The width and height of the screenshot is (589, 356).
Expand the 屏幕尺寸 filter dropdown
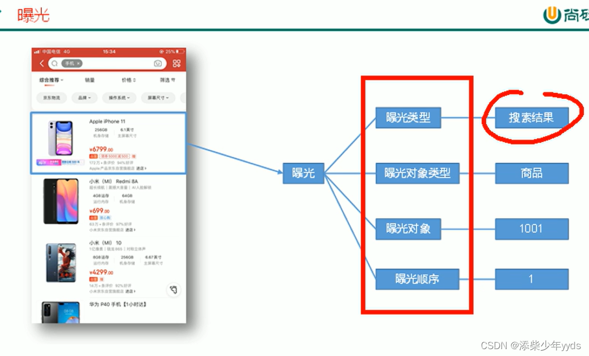(x=158, y=98)
